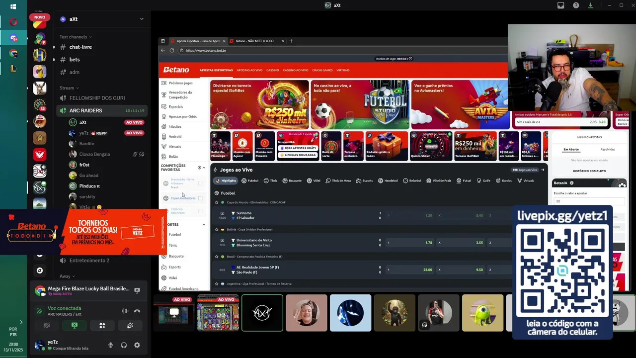Toggle the camera off button
636x358 pixels.
(x=47, y=326)
